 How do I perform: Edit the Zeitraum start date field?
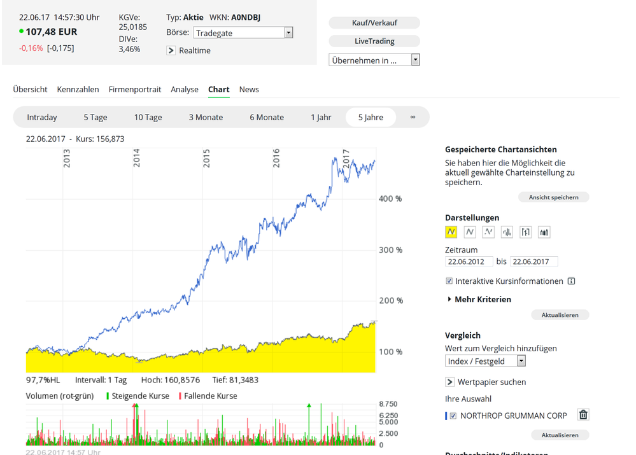[x=469, y=261]
